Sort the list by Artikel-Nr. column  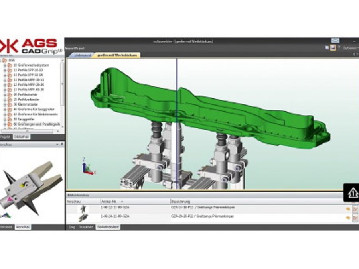pos(135,202)
